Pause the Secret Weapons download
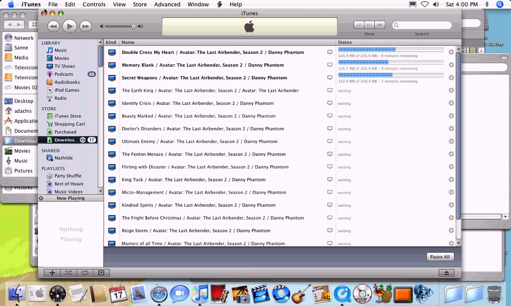Screen dimensions: 511x306 coord(451,78)
